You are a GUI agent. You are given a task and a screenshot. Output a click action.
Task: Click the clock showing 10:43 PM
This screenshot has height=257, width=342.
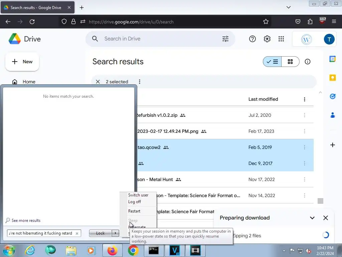coord(325,248)
